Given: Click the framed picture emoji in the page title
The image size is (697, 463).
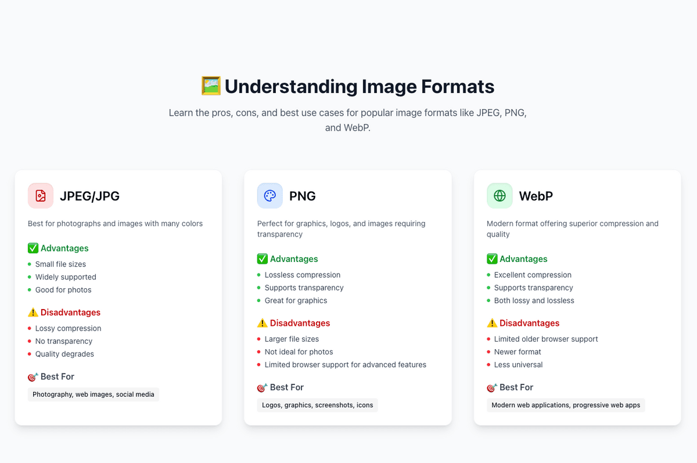Looking at the screenshot, I should (x=211, y=86).
